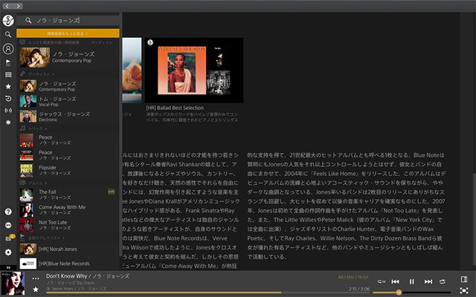Screen dimensions: 476x297
Task: Skip to the next track
Action: [x=427, y=281]
